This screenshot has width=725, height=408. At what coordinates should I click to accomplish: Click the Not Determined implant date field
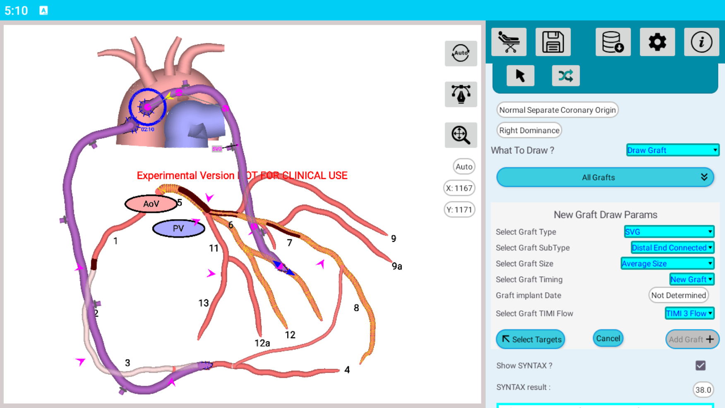click(x=678, y=295)
